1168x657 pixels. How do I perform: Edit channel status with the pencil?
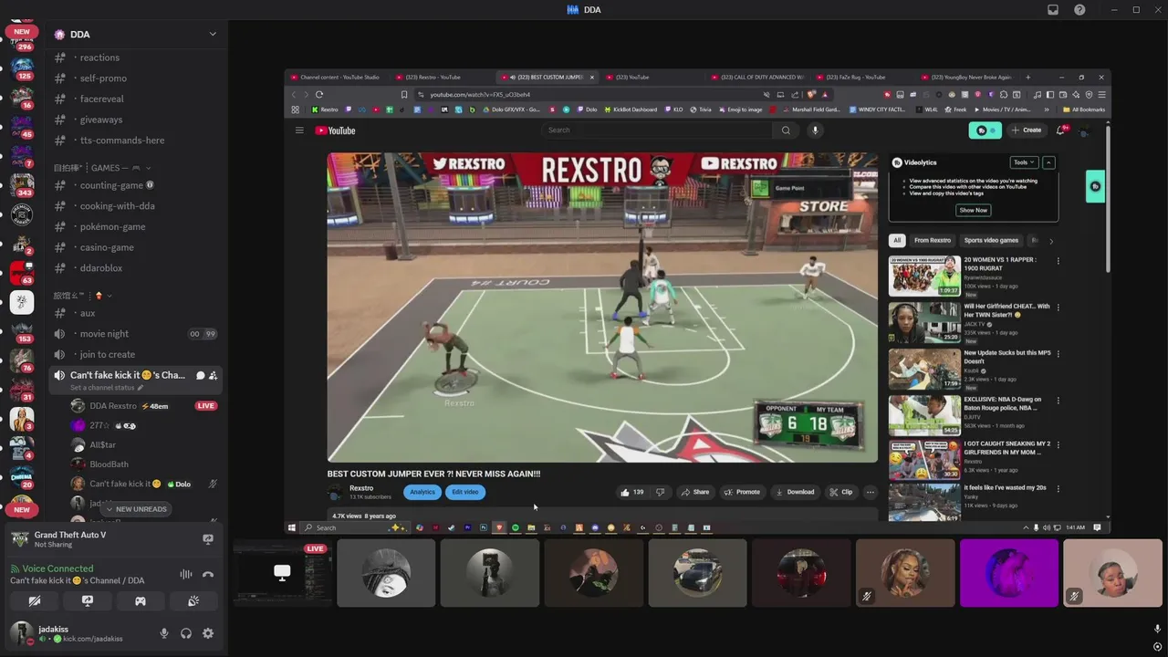click(141, 388)
